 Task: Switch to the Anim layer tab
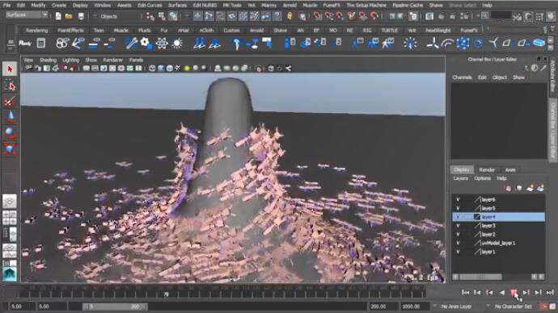(510, 170)
